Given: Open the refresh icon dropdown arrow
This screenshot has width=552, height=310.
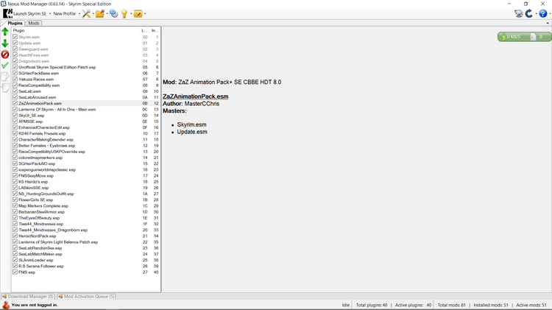Looking at the screenshot, I should click(x=536, y=14).
